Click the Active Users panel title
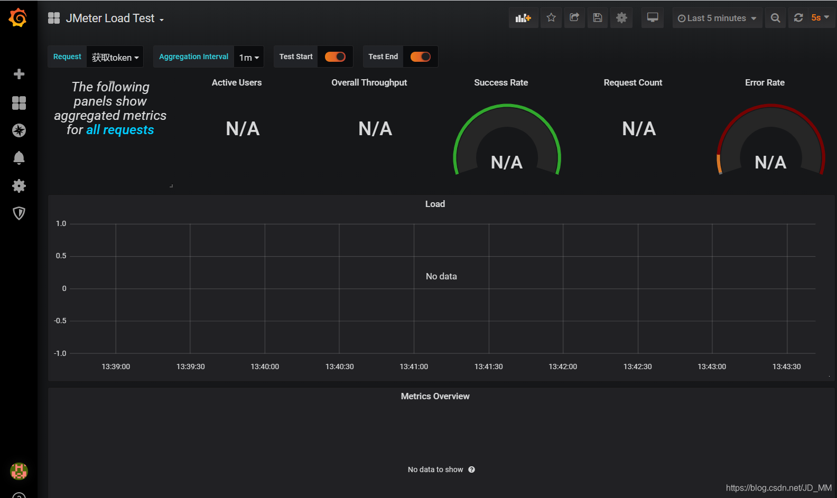Image resolution: width=837 pixels, height=498 pixels. (x=237, y=82)
